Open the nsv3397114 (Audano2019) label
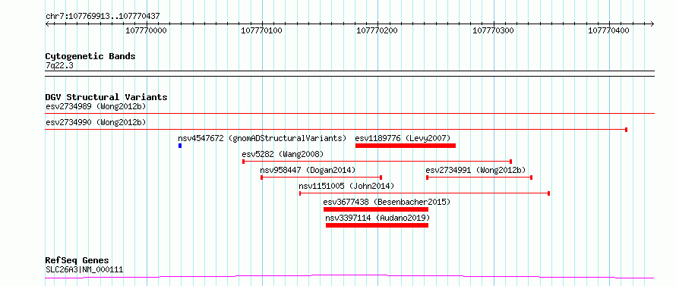Image resolution: width=676 pixels, height=286 pixels. tap(377, 218)
